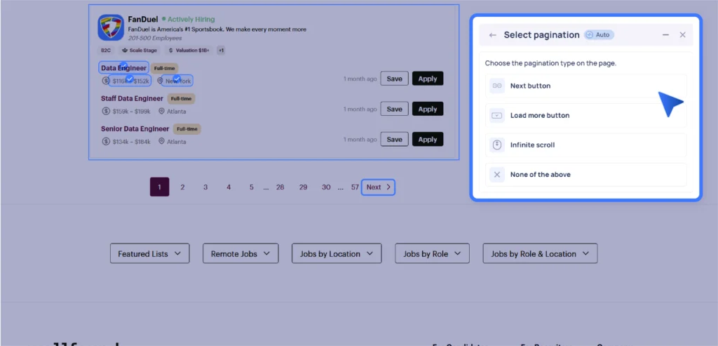Expand the +1 additional tags badge

221,51
